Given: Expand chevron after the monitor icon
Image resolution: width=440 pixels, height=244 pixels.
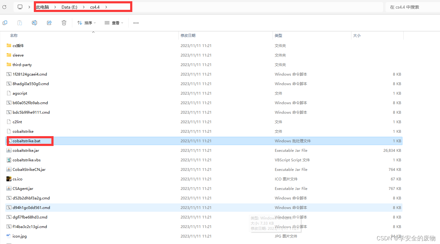Looking at the screenshot, I should (x=29, y=7).
